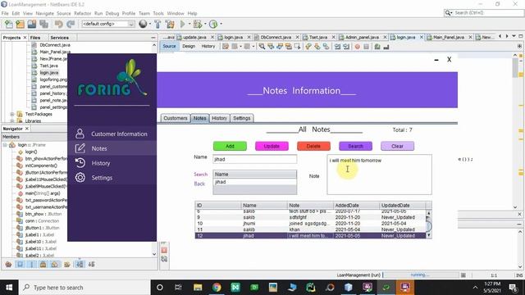Select initComponents() in Navigator

point(41,166)
